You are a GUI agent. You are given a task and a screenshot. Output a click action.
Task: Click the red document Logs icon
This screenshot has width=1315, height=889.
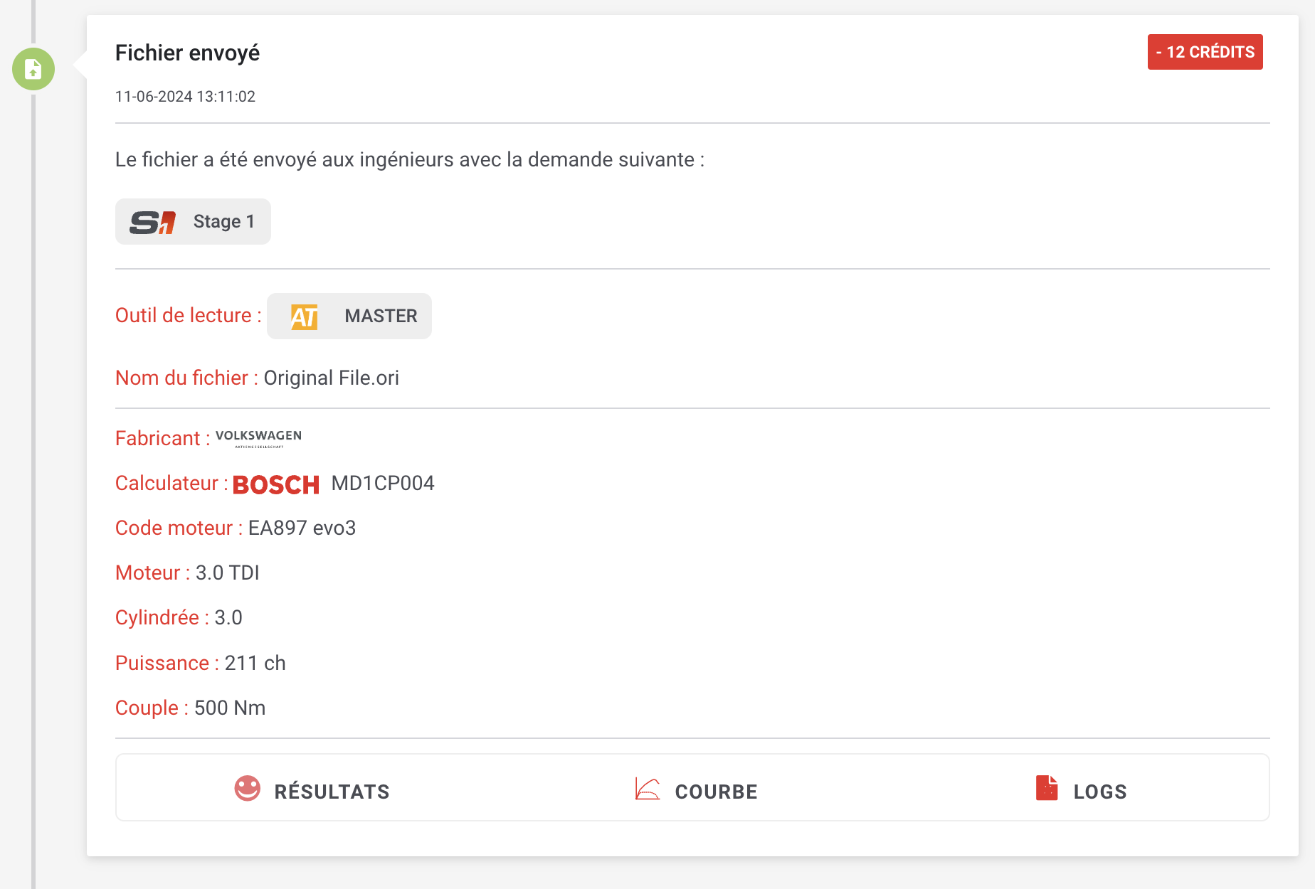[x=1046, y=788]
